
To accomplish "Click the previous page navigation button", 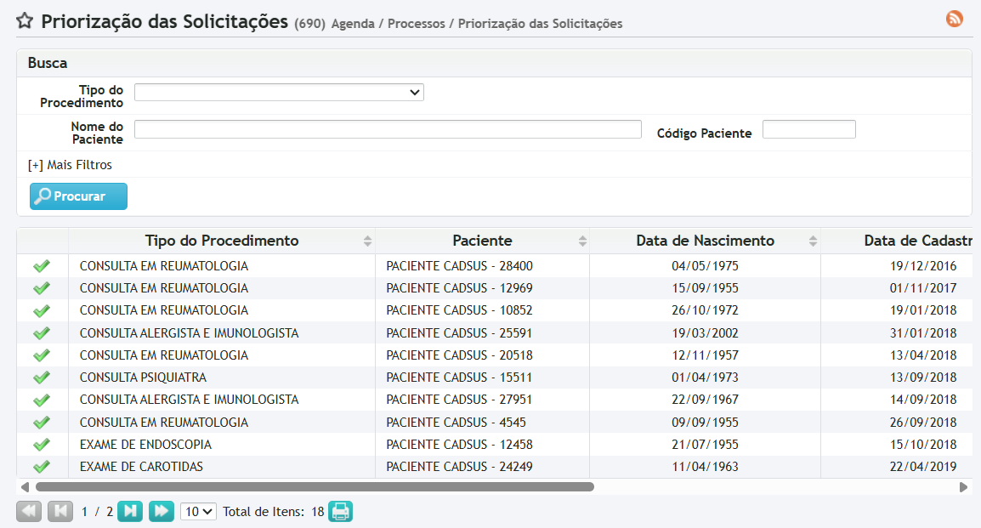I will pyautogui.click(x=60, y=511).
